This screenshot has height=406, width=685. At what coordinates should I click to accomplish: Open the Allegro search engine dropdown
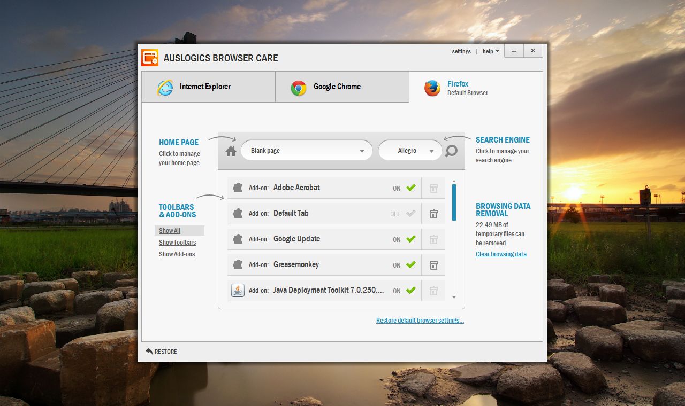[410, 151]
